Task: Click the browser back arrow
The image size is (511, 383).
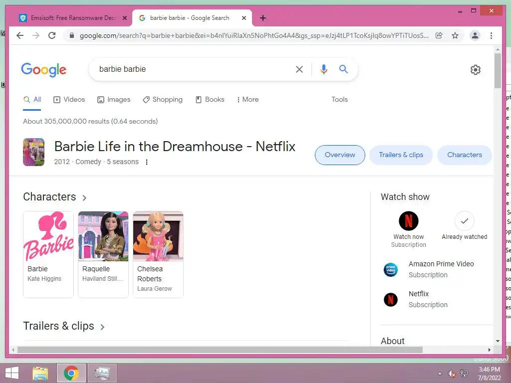Action: click(20, 35)
